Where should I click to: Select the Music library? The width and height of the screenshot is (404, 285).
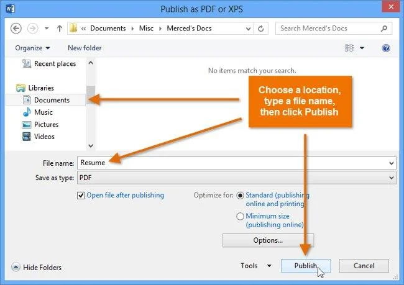click(43, 112)
